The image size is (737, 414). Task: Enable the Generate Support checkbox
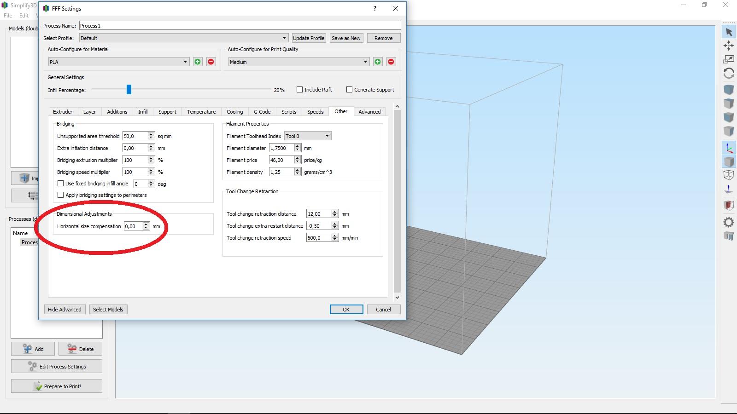(x=349, y=90)
